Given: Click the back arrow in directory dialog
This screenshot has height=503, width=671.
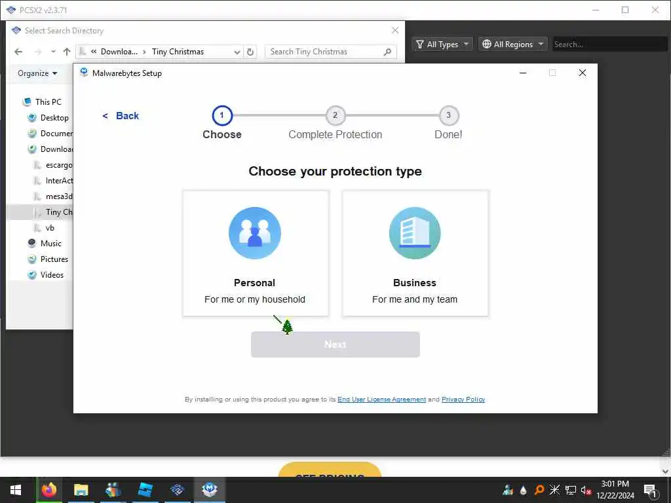Looking at the screenshot, I should pyautogui.click(x=18, y=52).
